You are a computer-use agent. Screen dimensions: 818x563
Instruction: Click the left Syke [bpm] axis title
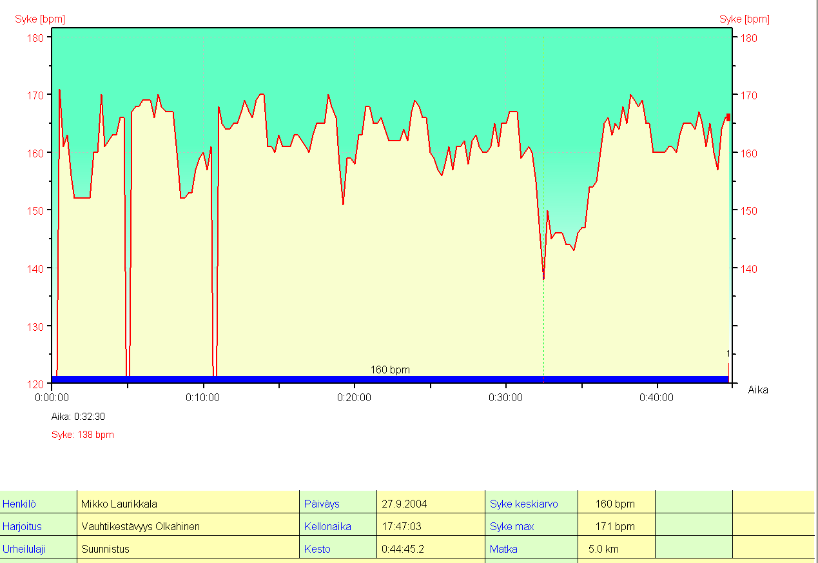pyautogui.click(x=40, y=19)
